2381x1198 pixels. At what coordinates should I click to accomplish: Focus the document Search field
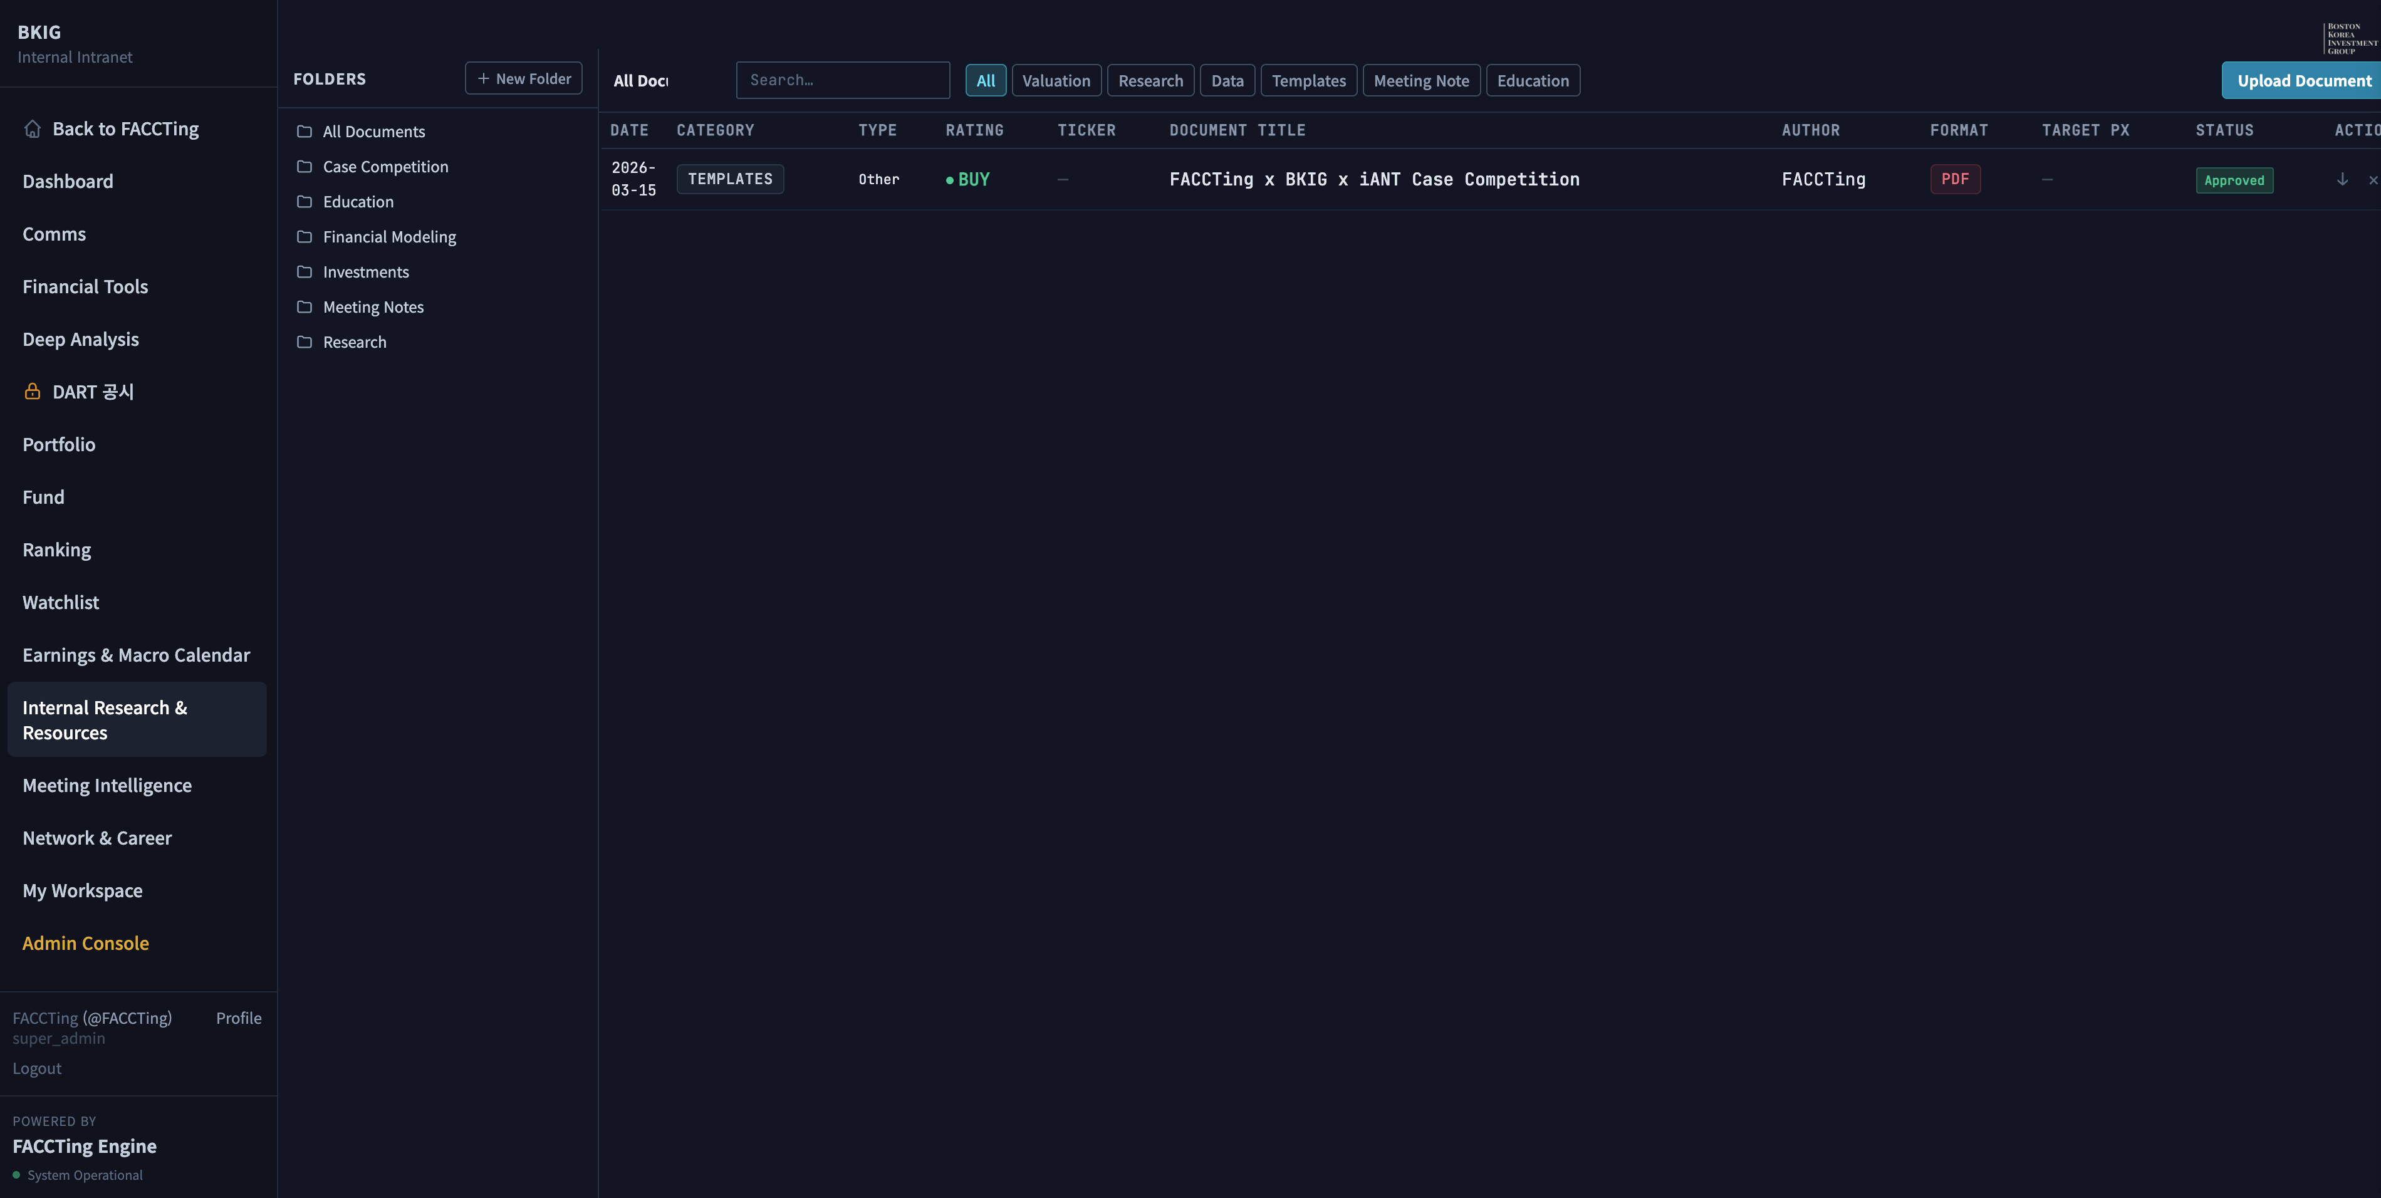coord(842,81)
